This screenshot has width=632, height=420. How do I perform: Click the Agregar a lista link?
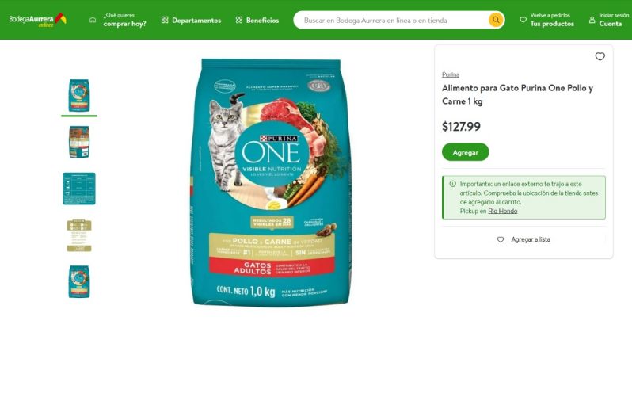point(531,239)
